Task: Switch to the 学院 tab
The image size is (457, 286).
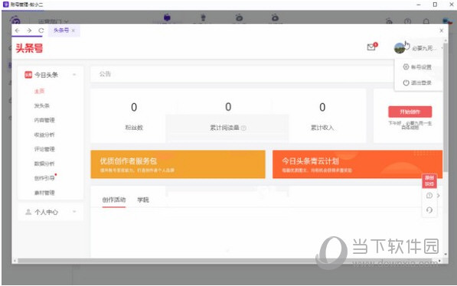Action: point(143,200)
